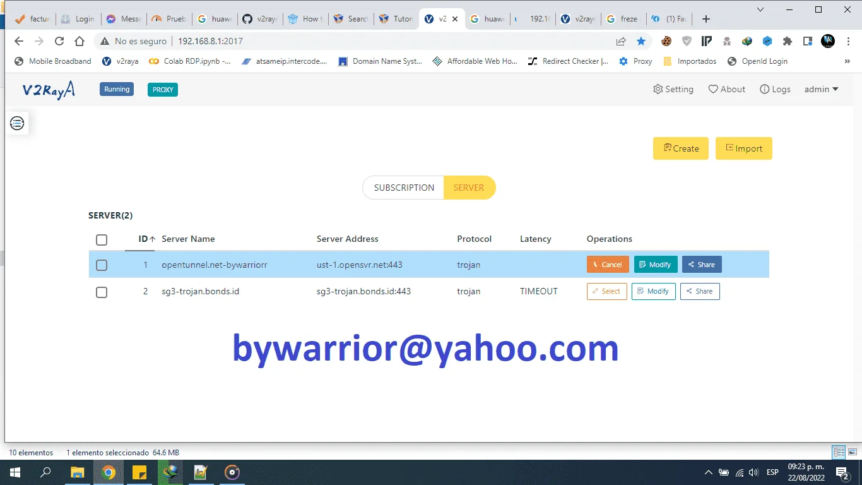Open About with the heart icon
Screen dimensions: 862x485
pyautogui.click(x=726, y=89)
